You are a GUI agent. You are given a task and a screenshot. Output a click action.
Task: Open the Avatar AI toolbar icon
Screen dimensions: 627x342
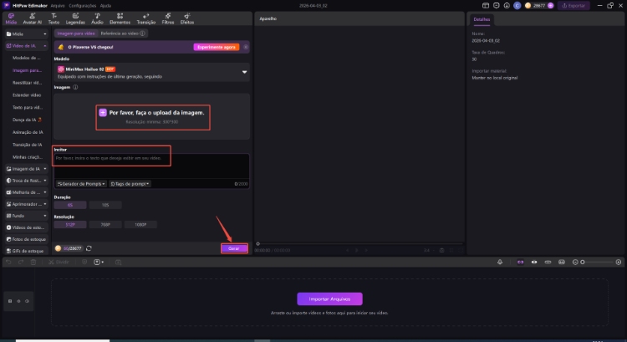tap(33, 17)
